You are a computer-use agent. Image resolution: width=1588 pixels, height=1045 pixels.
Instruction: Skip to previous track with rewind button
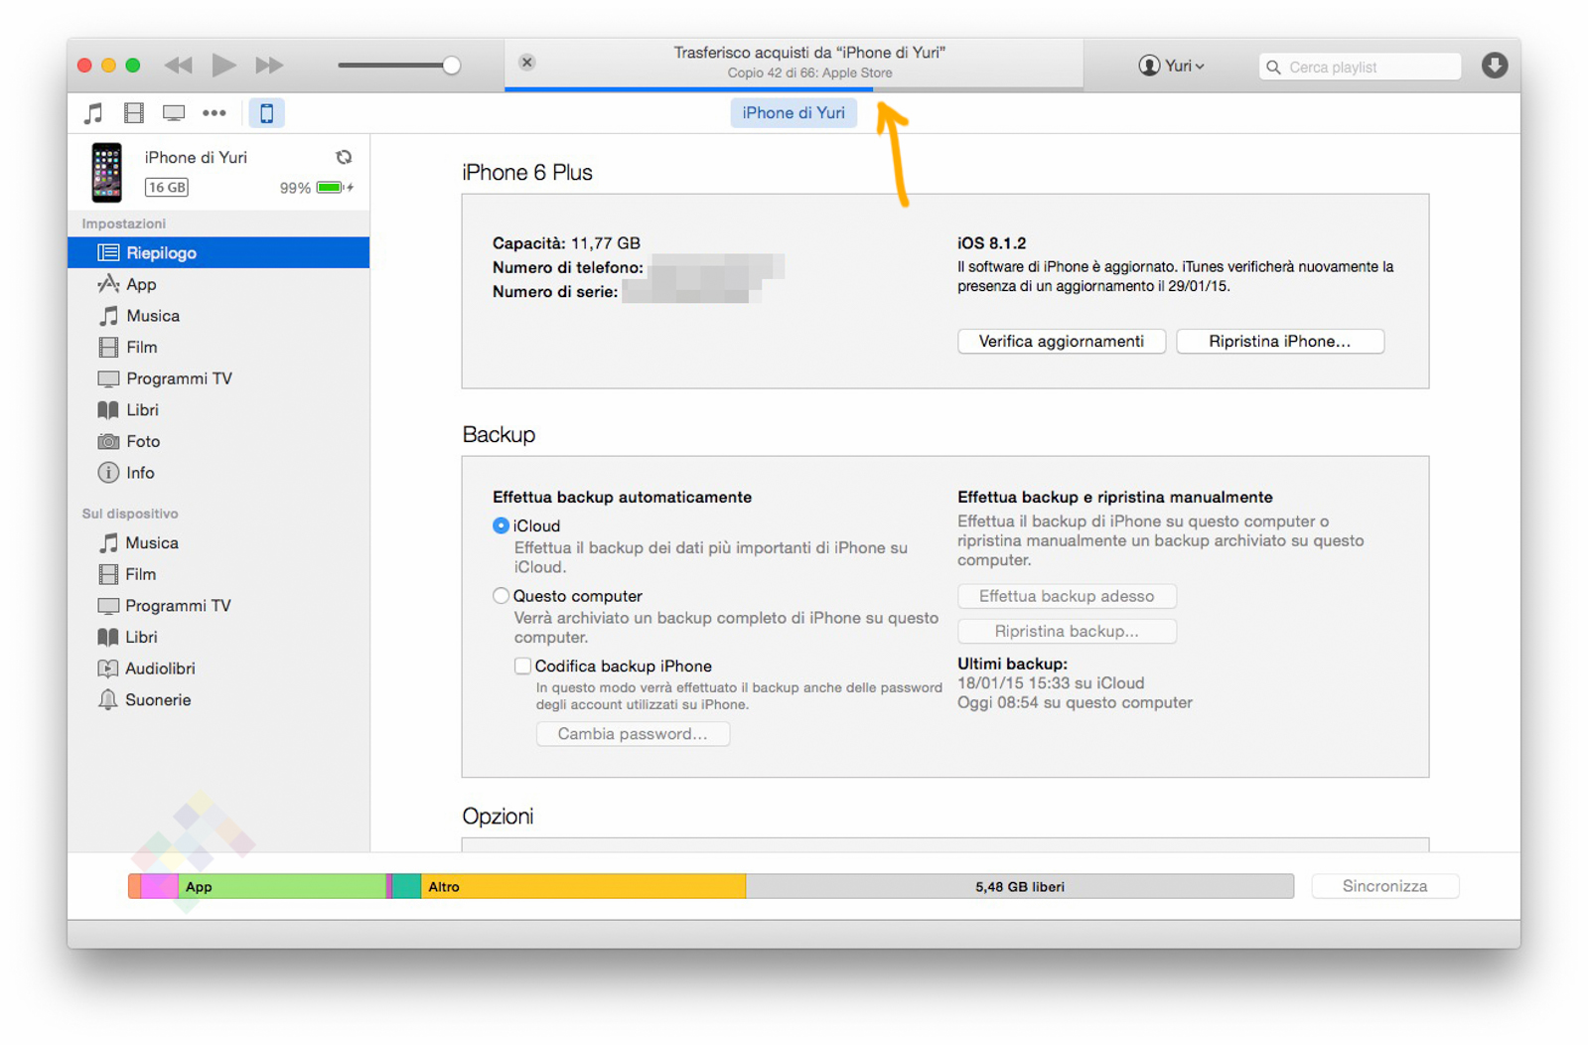pos(179,66)
